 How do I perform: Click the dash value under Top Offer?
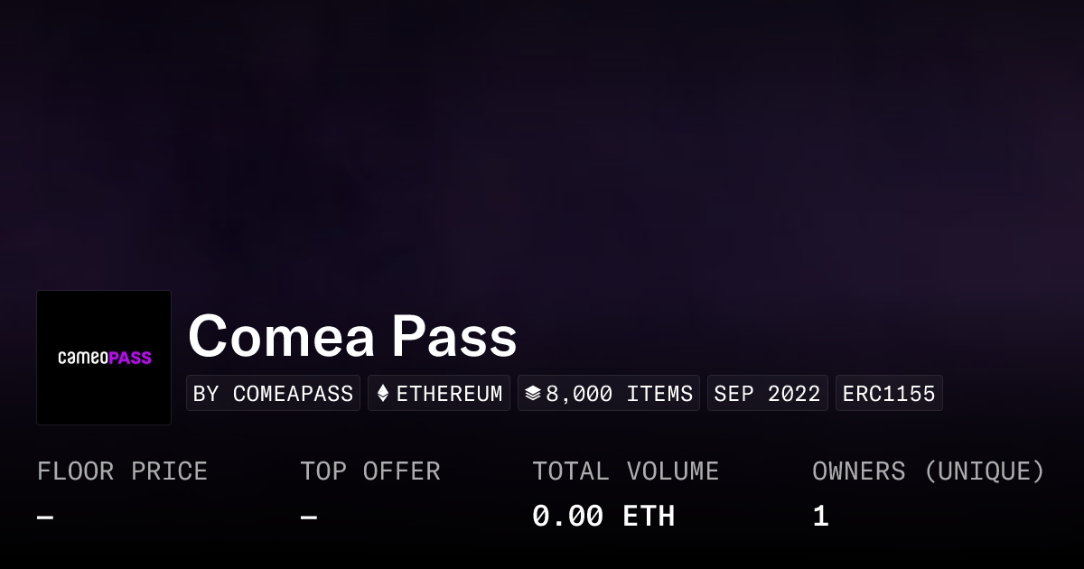[x=309, y=518]
